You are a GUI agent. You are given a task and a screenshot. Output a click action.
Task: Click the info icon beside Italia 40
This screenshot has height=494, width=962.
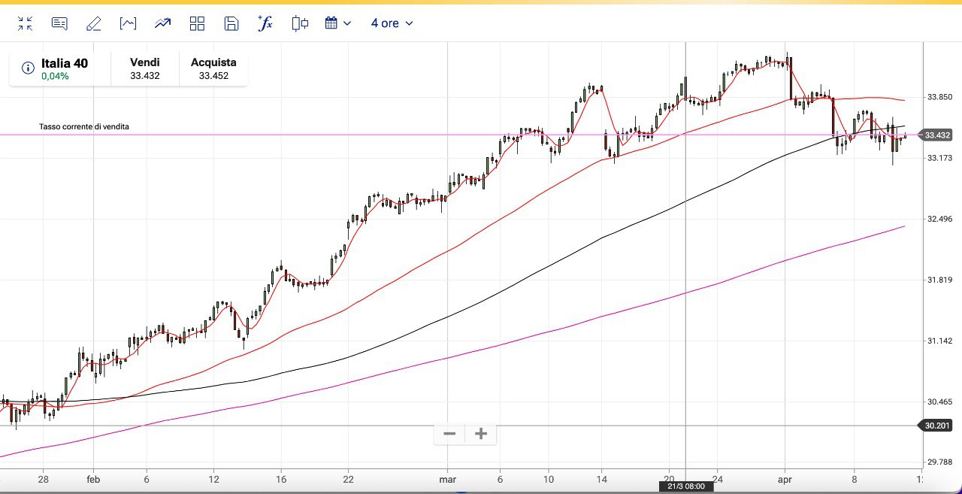click(28, 68)
